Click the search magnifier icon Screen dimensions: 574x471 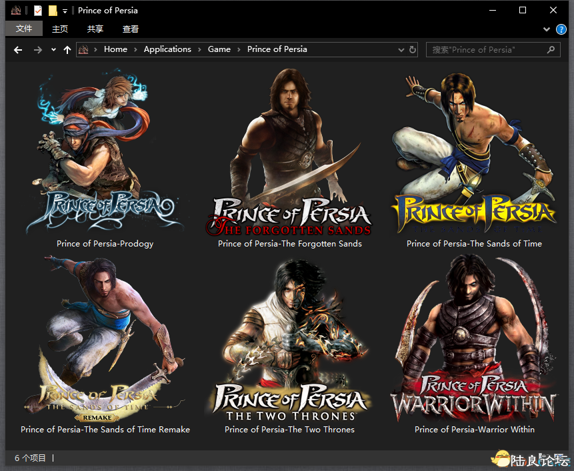coord(551,49)
